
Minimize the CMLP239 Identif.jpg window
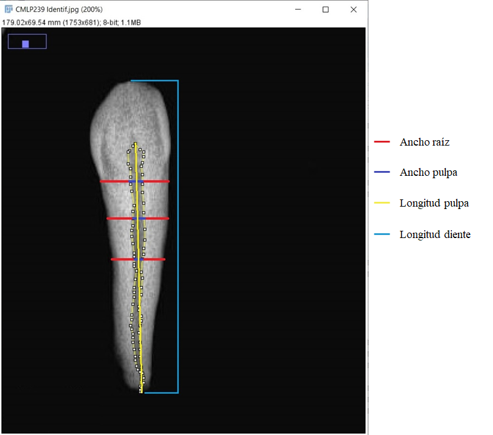click(x=298, y=10)
